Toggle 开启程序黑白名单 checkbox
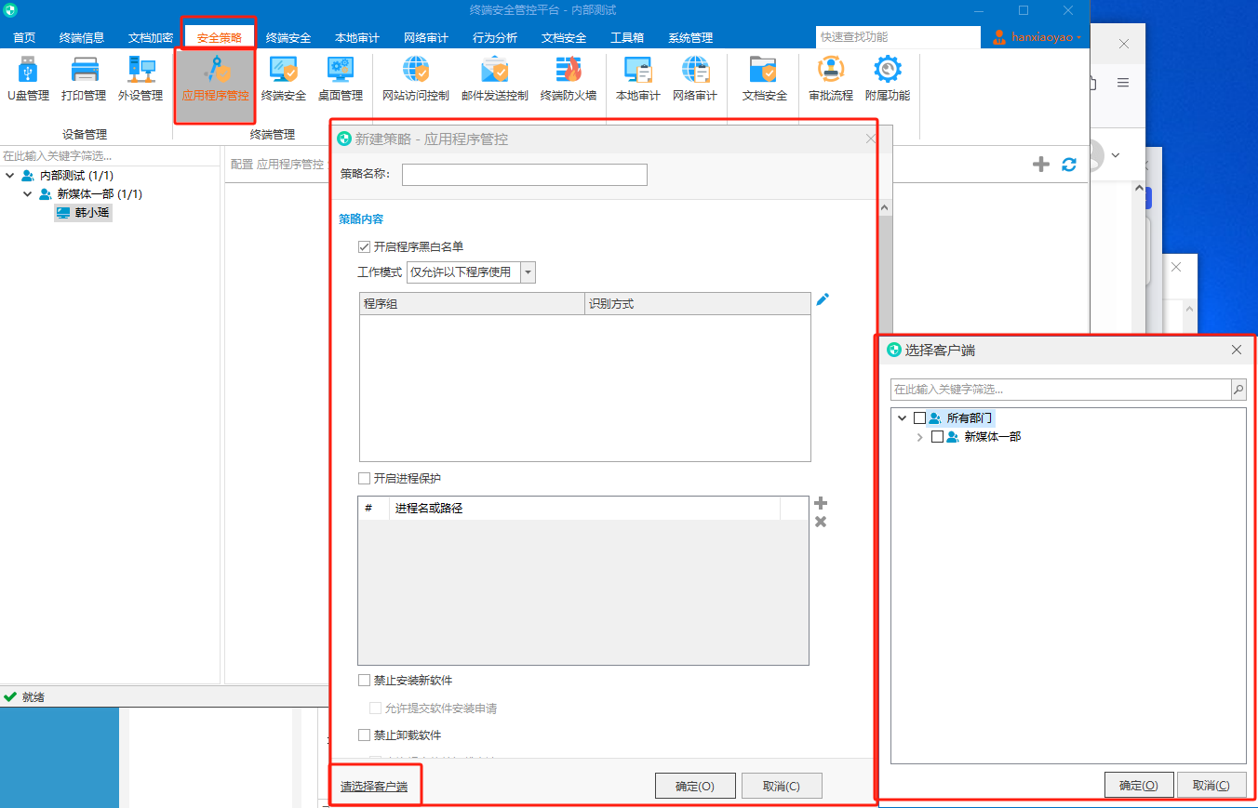 365,247
